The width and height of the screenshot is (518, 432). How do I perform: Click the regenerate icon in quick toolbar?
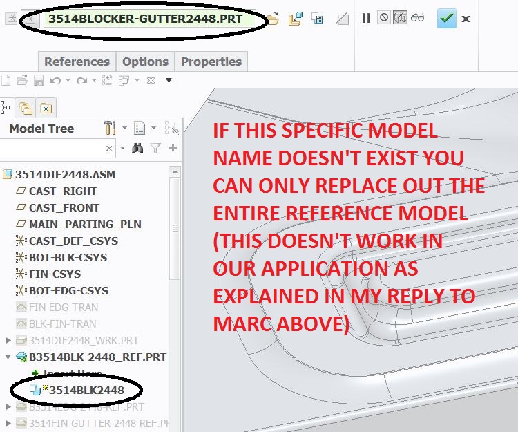pyautogui.click(x=107, y=80)
